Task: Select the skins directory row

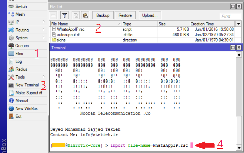Action: [x=145, y=40]
